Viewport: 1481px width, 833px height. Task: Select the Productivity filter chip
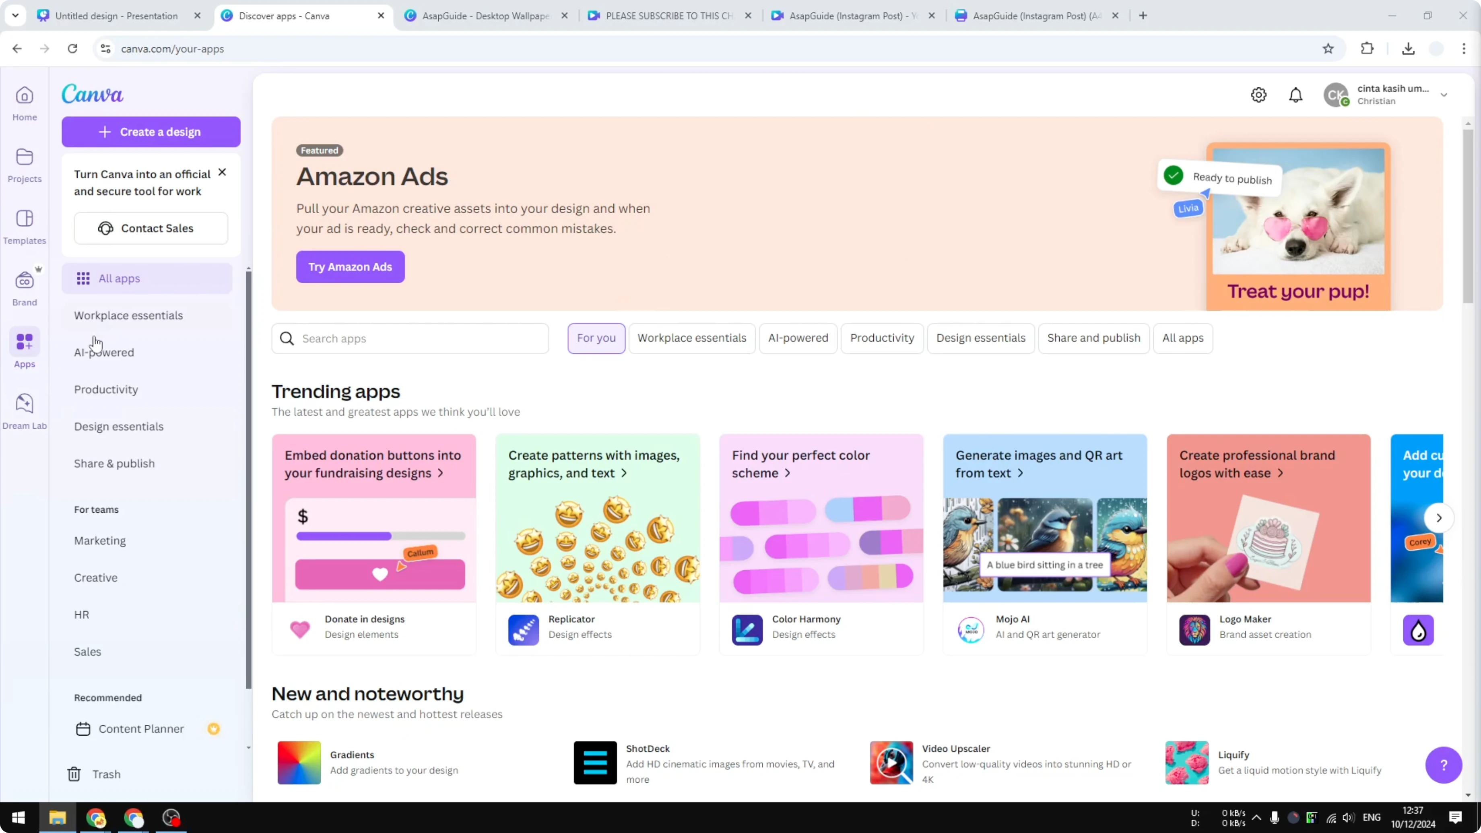tap(881, 338)
